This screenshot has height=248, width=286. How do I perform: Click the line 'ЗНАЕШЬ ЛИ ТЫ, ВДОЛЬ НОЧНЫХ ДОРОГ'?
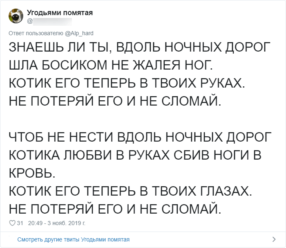click(x=140, y=47)
